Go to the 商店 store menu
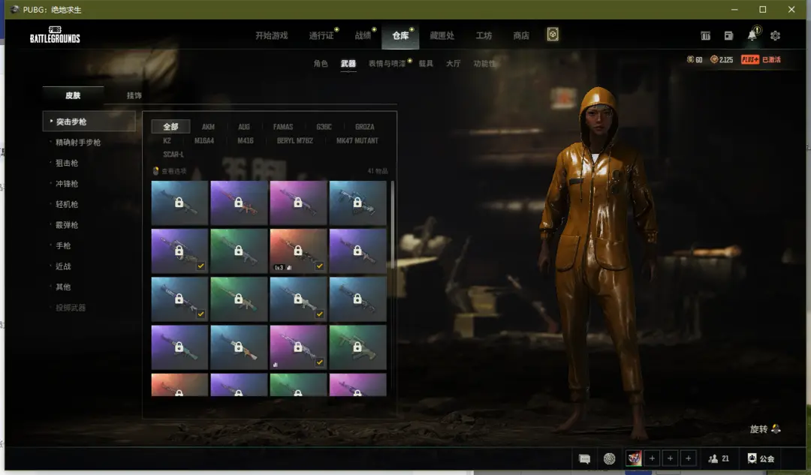The height and width of the screenshot is (475, 811). (520, 36)
